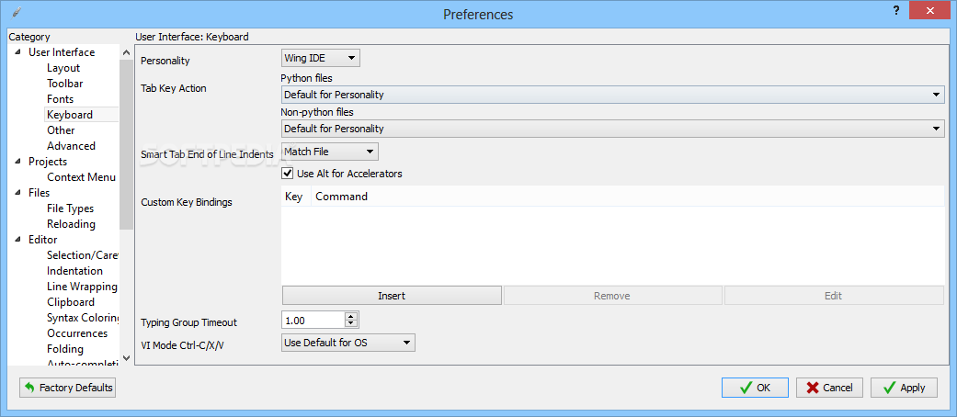Viewport: 957px width, 417px height.
Task: Select Syntax Coloring under Editor
Action: pyautogui.click(x=83, y=318)
